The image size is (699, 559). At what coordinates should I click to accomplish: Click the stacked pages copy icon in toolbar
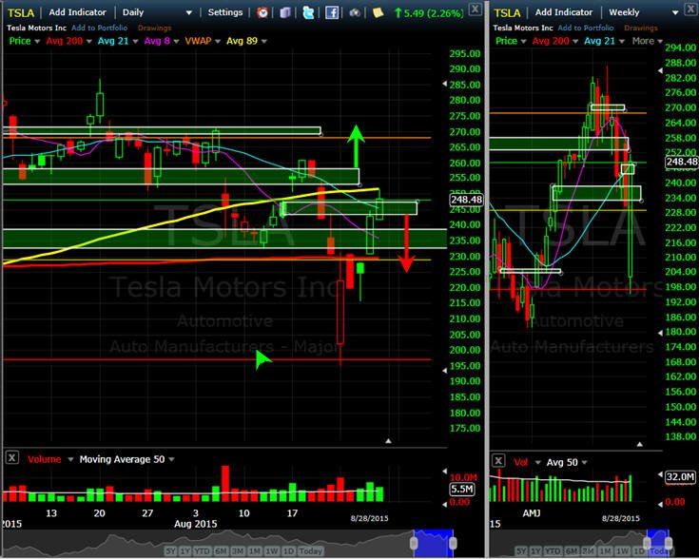click(x=285, y=12)
